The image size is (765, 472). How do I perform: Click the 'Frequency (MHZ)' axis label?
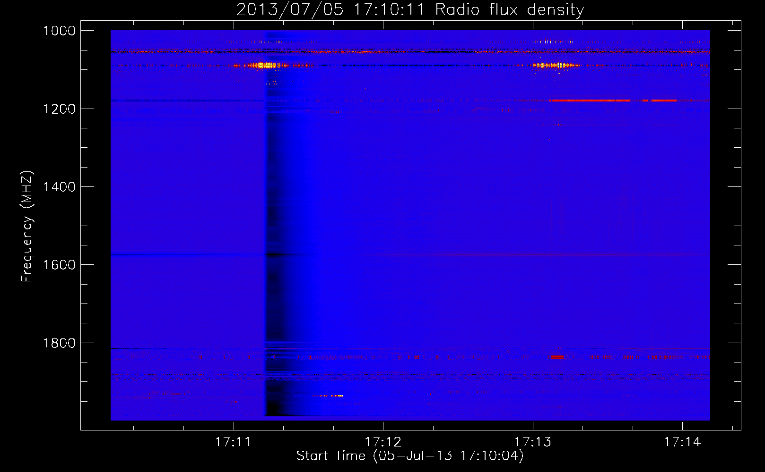click(27, 226)
